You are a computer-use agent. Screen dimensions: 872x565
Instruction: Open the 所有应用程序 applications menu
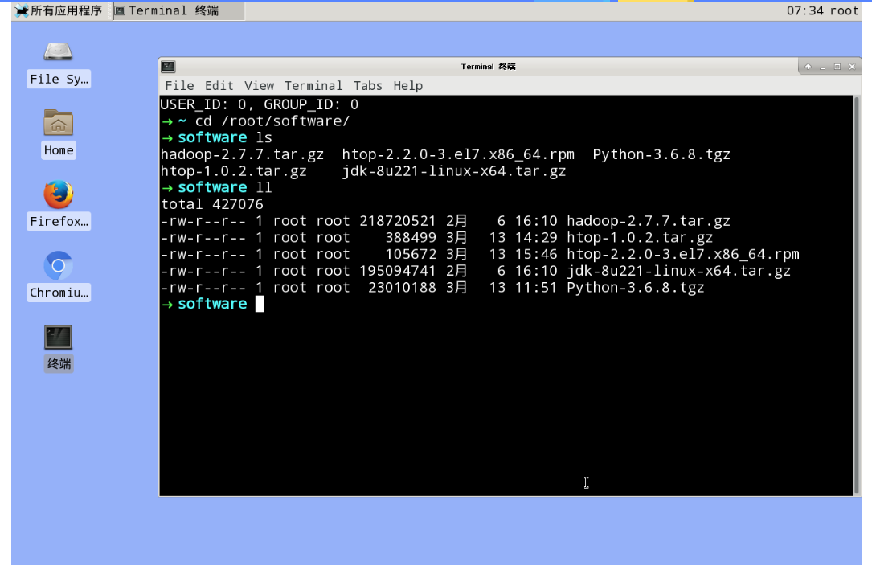(59, 10)
